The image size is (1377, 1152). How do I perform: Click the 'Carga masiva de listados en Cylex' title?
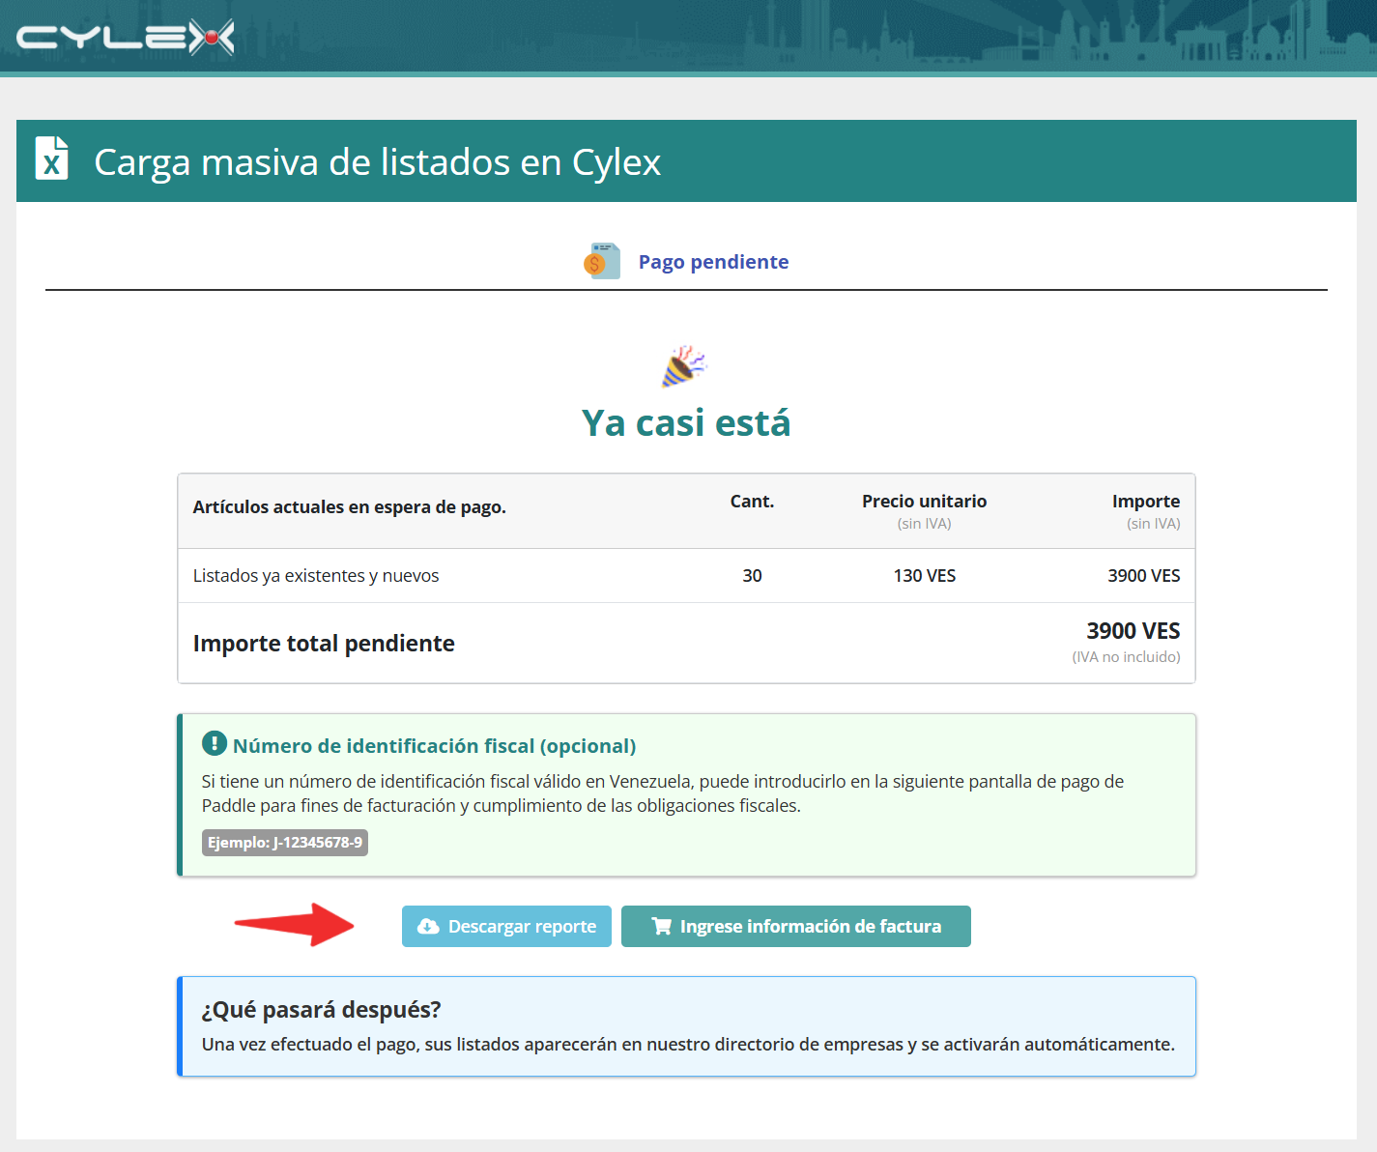coord(377,162)
